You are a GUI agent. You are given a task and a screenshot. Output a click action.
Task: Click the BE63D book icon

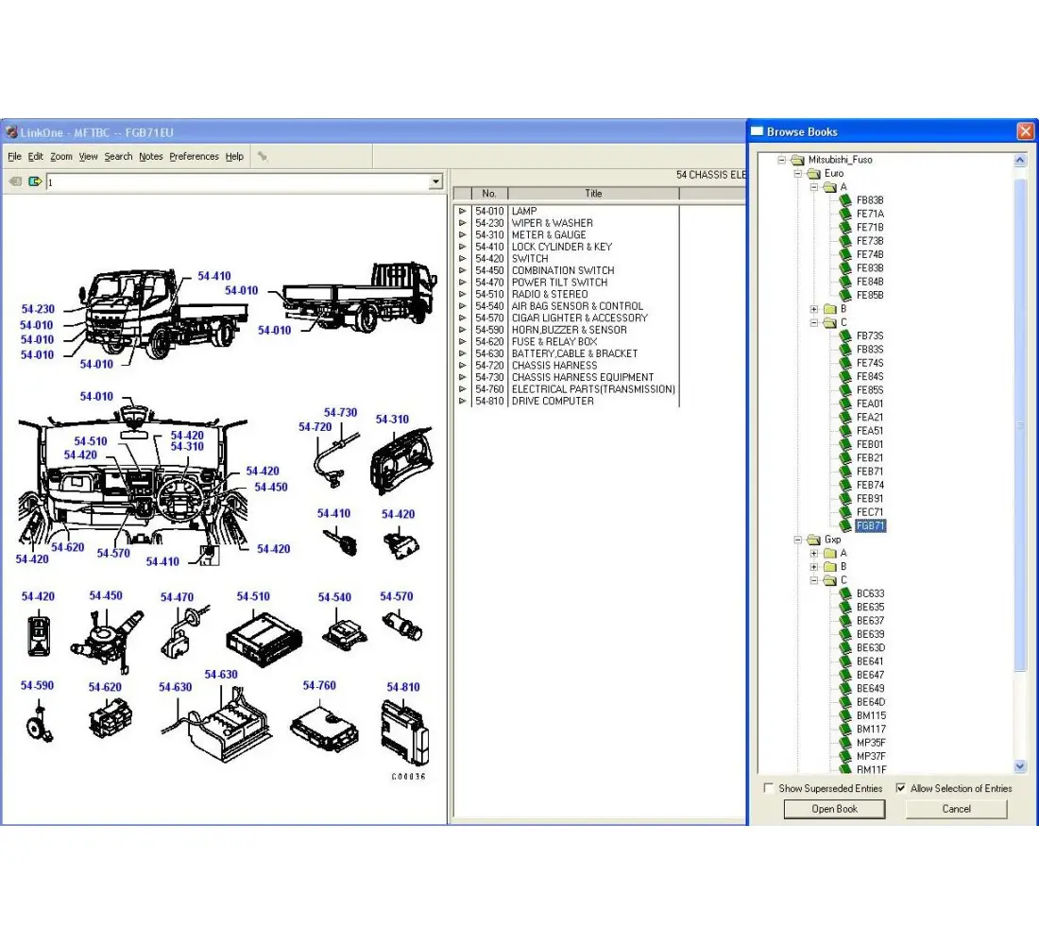pyautogui.click(x=845, y=648)
